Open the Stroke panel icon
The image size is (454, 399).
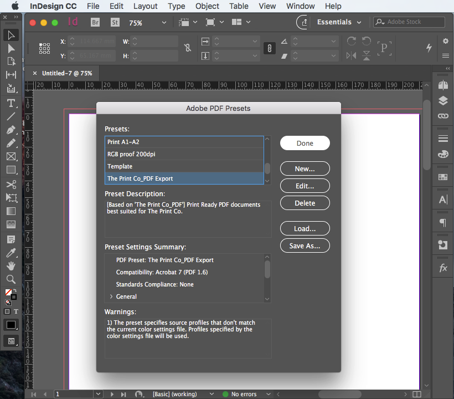coord(443,139)
